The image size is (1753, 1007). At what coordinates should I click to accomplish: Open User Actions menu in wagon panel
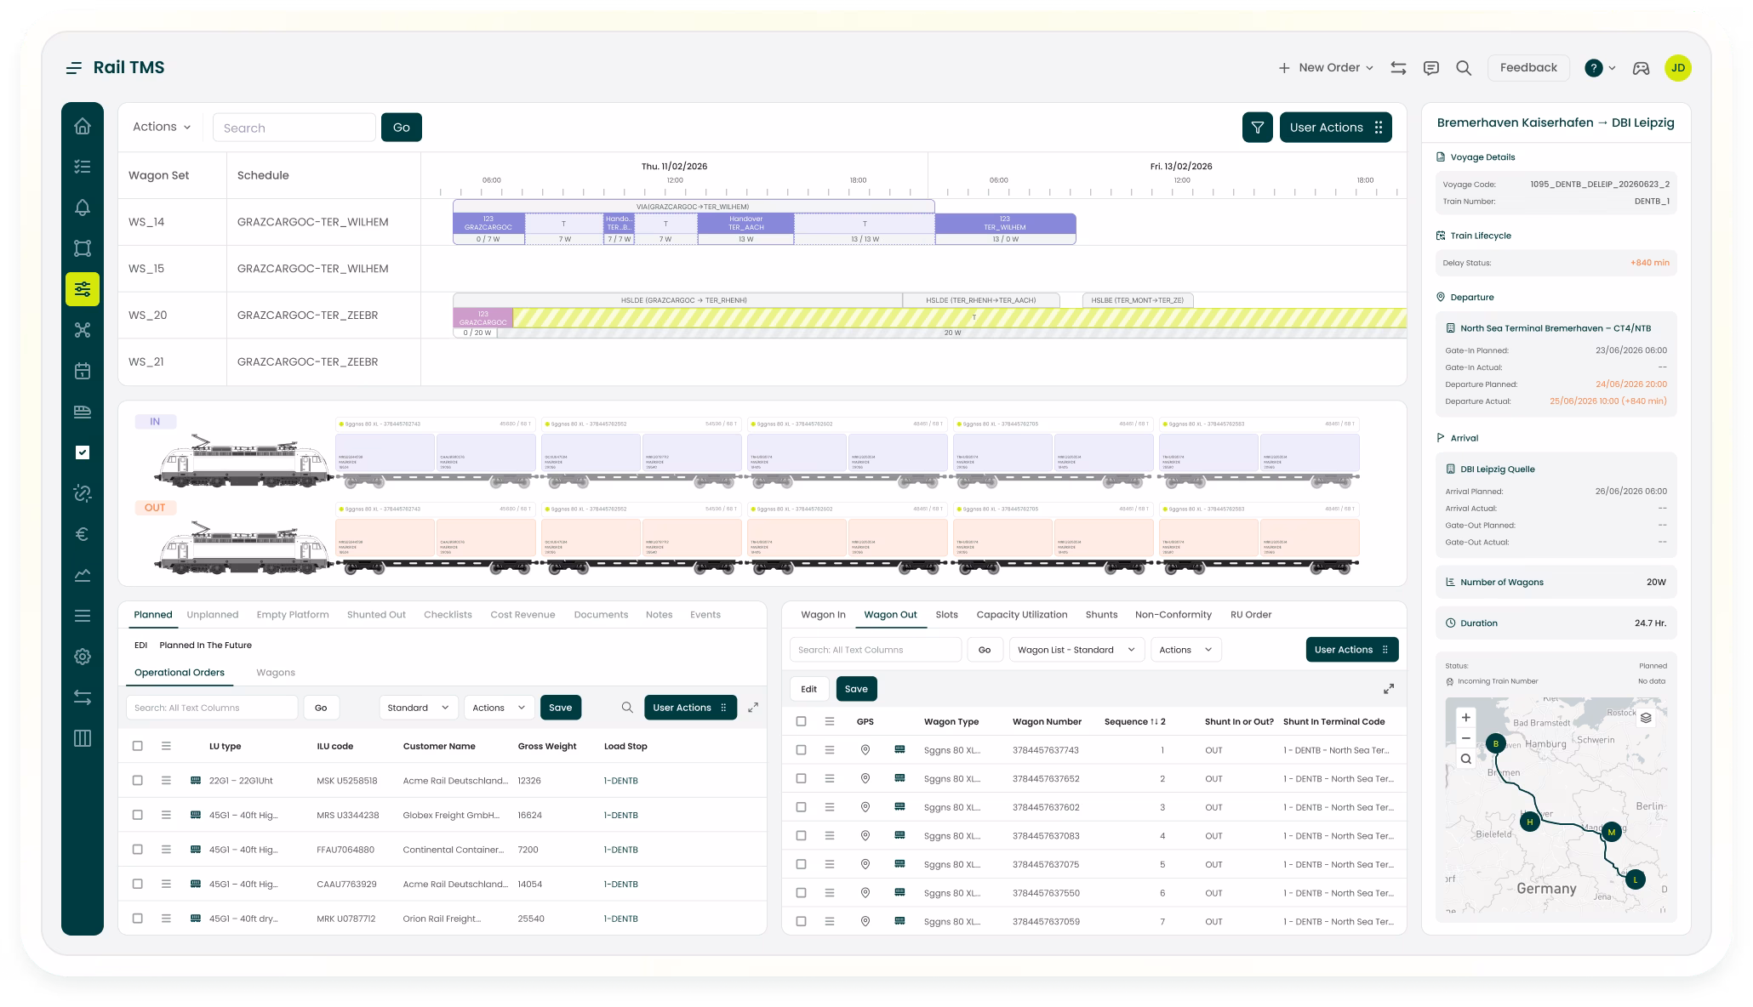point(1352,650)
